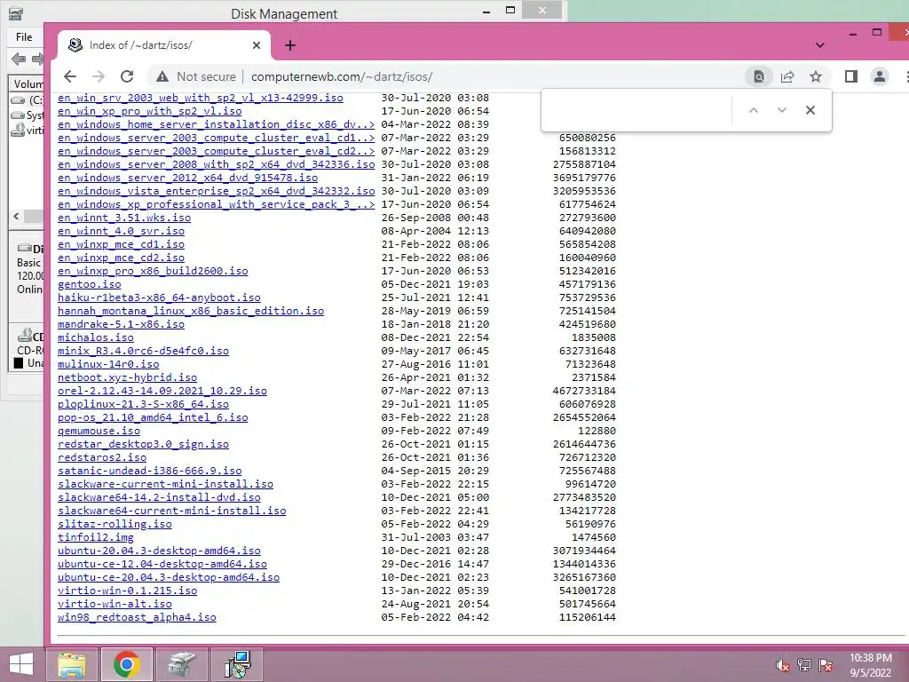Click the en_winnt_3.51.wks.iso link
This screenshot has height=682, width=909.
coord(124,218)
